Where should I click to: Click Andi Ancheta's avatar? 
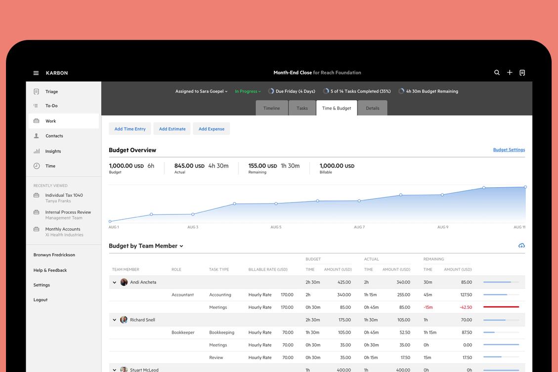[124, 282]
